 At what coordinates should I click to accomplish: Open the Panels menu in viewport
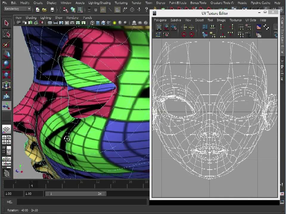pos(87,18)
